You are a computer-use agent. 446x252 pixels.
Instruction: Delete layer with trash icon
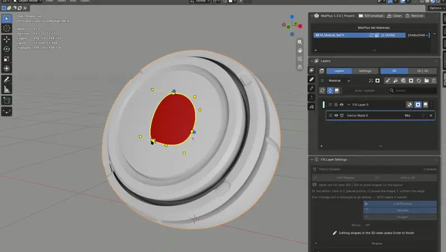[x=434, y=80]
